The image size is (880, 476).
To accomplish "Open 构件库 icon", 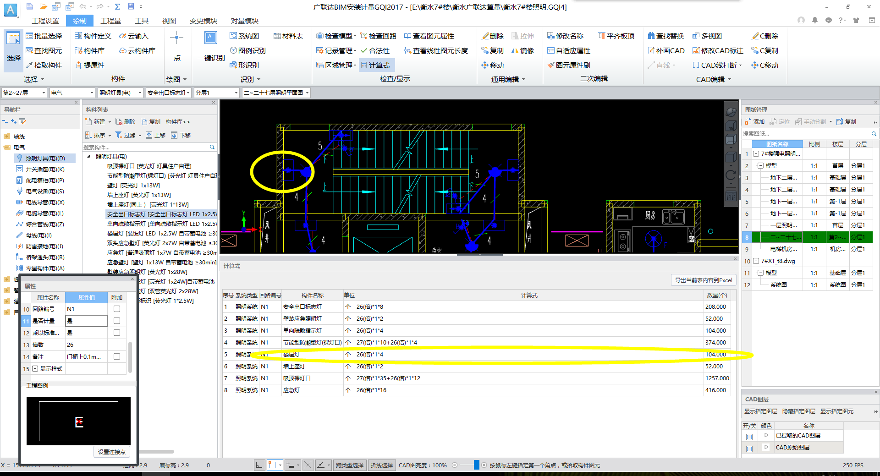I will (x=79, y=50).
